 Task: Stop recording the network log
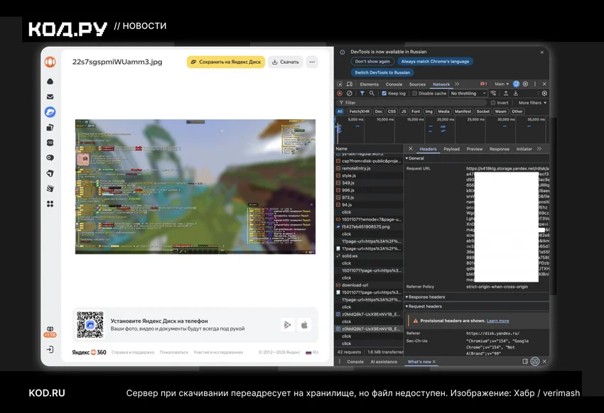tap(340, 93)
